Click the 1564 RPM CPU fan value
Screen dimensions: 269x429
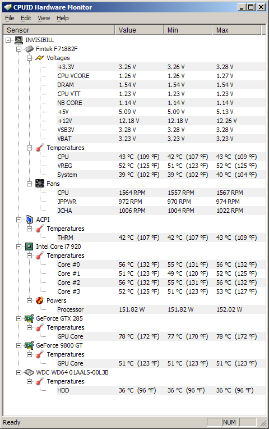click(x=132, y=193)
